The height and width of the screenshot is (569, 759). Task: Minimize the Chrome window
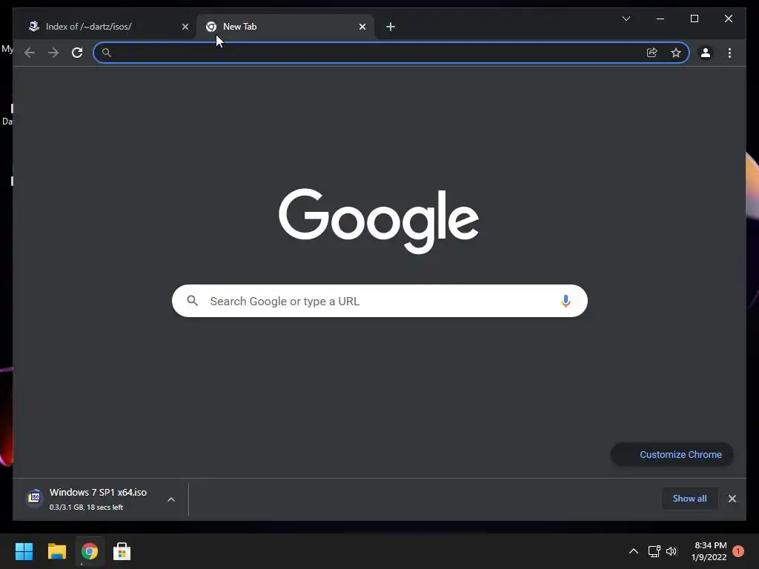[660, 19]
